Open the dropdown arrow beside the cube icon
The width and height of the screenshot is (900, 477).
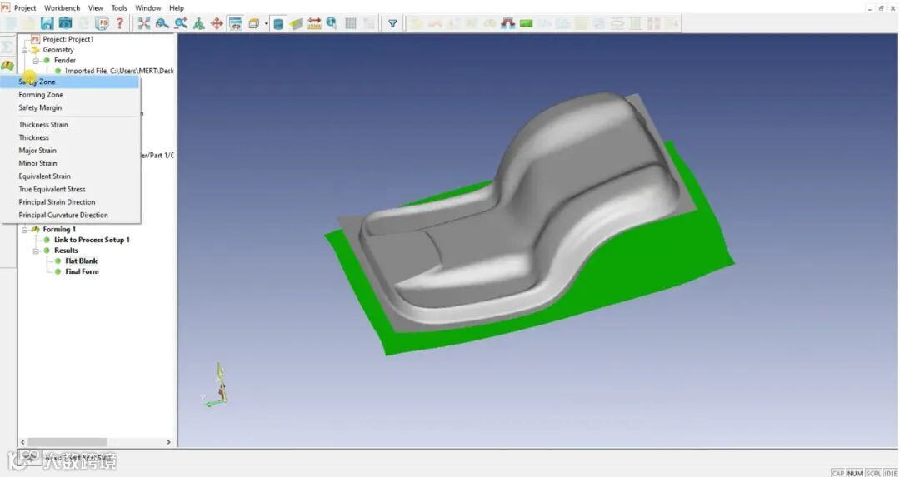(x=267, y=23)
